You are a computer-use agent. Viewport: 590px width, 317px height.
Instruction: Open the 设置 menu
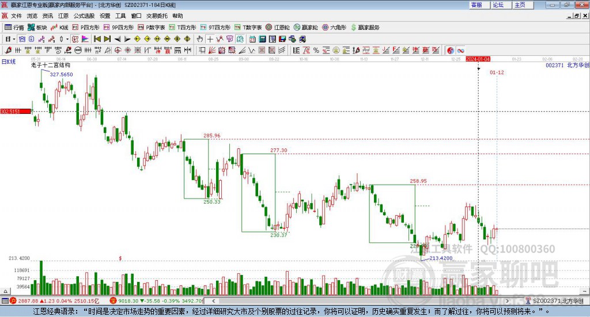pos(105,16)
